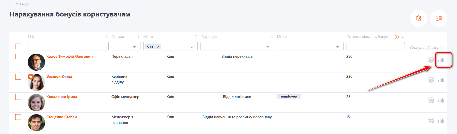Click coins icon in Вознюк Уляна row
This screenshot has width=457, height=134.
tap(431, 80)
